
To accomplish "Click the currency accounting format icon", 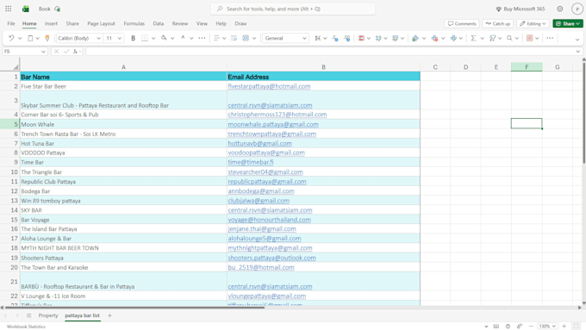I will (x=318, y=38).
